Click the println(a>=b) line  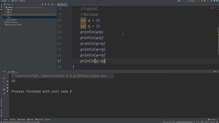(93, 44)
